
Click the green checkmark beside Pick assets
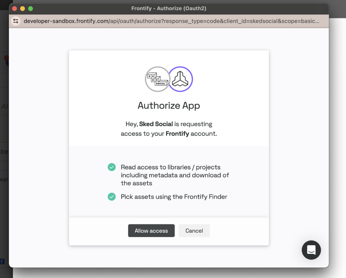tap(112, 196)
